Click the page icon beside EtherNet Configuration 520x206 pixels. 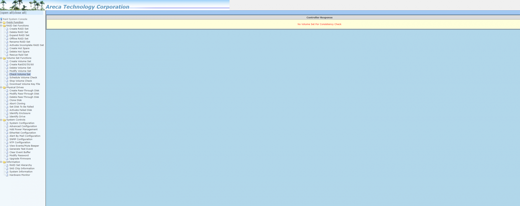[x=7, y=133]
